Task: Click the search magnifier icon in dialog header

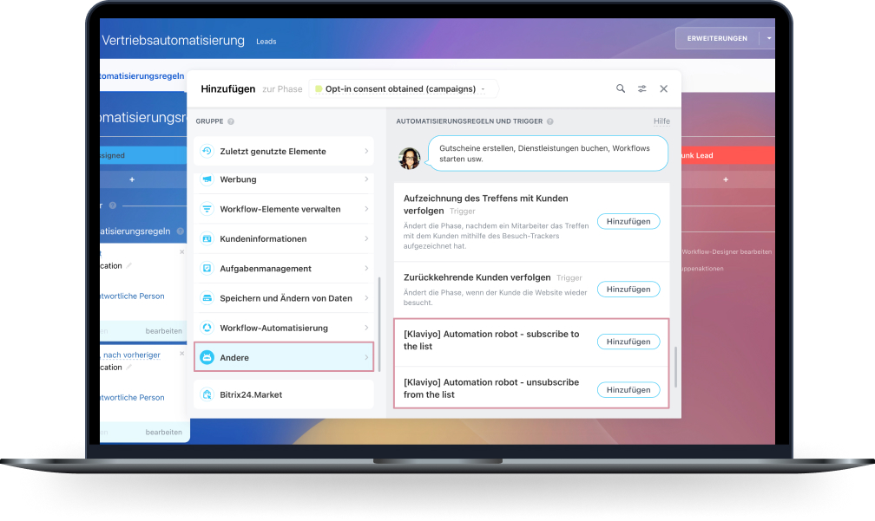Action: 621,88
